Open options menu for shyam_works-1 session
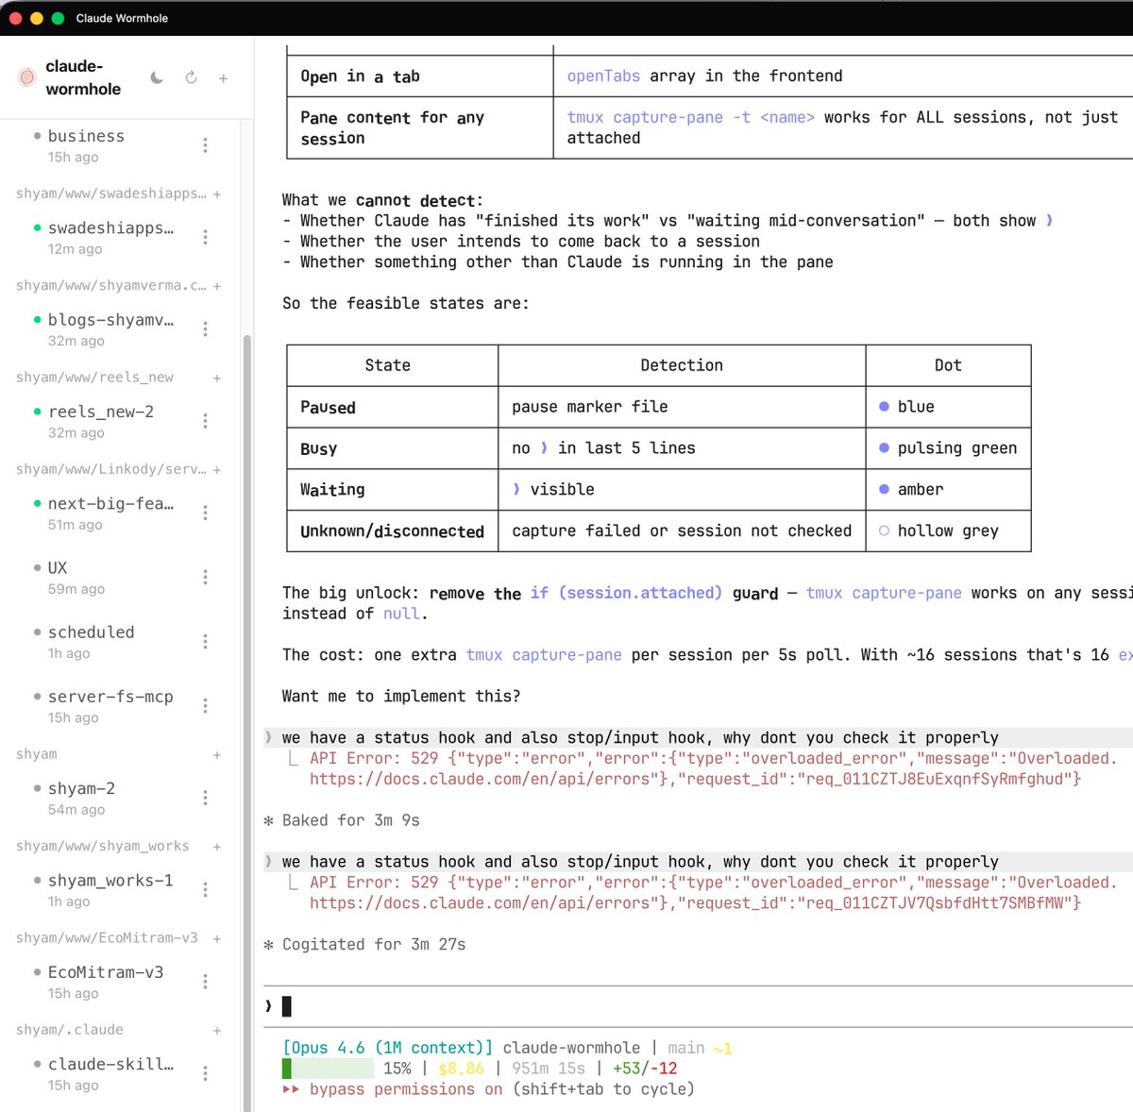The image size is (1133, 1112). click(x=205, y=889)
